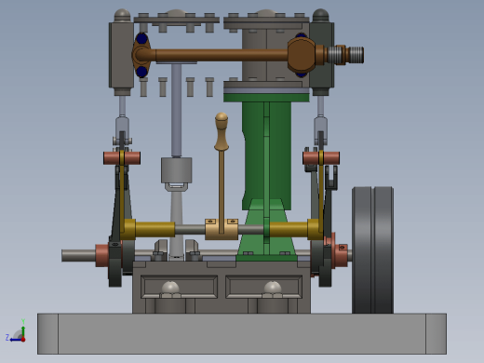Select the gray crosshead block on piston rod
The height and width of the screenshot is (363, 484).
(x=177, y=170)
